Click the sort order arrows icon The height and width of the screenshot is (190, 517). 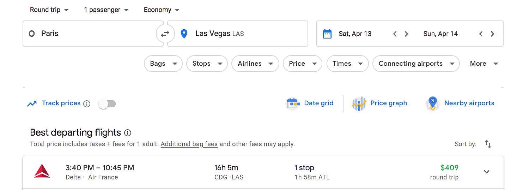point(488,144)
